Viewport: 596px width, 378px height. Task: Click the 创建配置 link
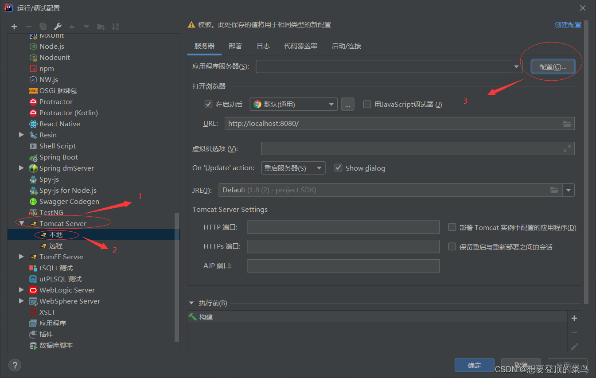click(568, 25)
